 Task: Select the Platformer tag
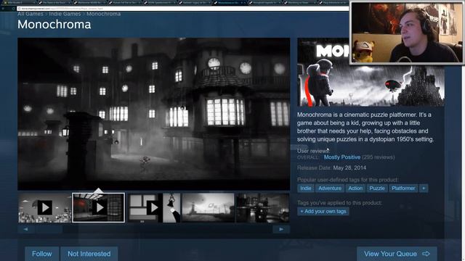pos(403,188)
